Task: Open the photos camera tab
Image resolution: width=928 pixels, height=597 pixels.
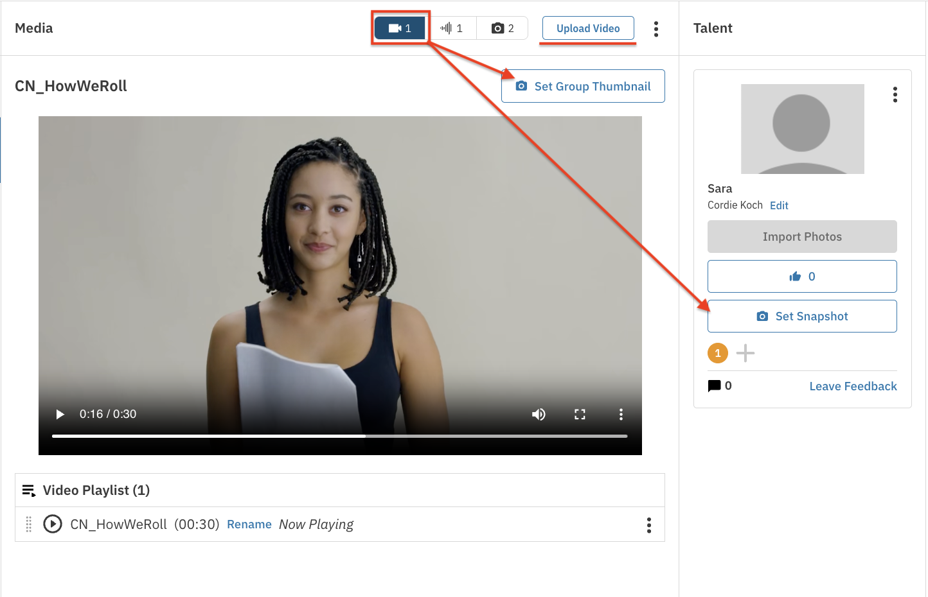Action: [x=503, y=28]
